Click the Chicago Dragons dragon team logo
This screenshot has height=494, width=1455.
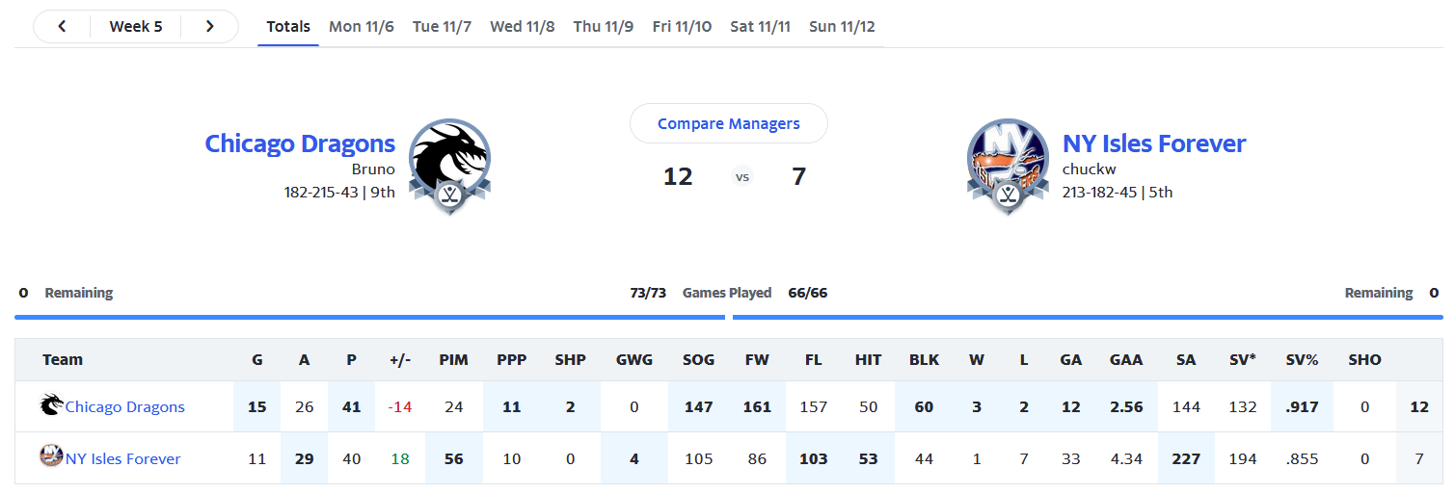click(x=449, y=166)
